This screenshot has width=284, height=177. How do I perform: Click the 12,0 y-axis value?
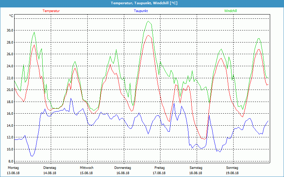(10, 137)
